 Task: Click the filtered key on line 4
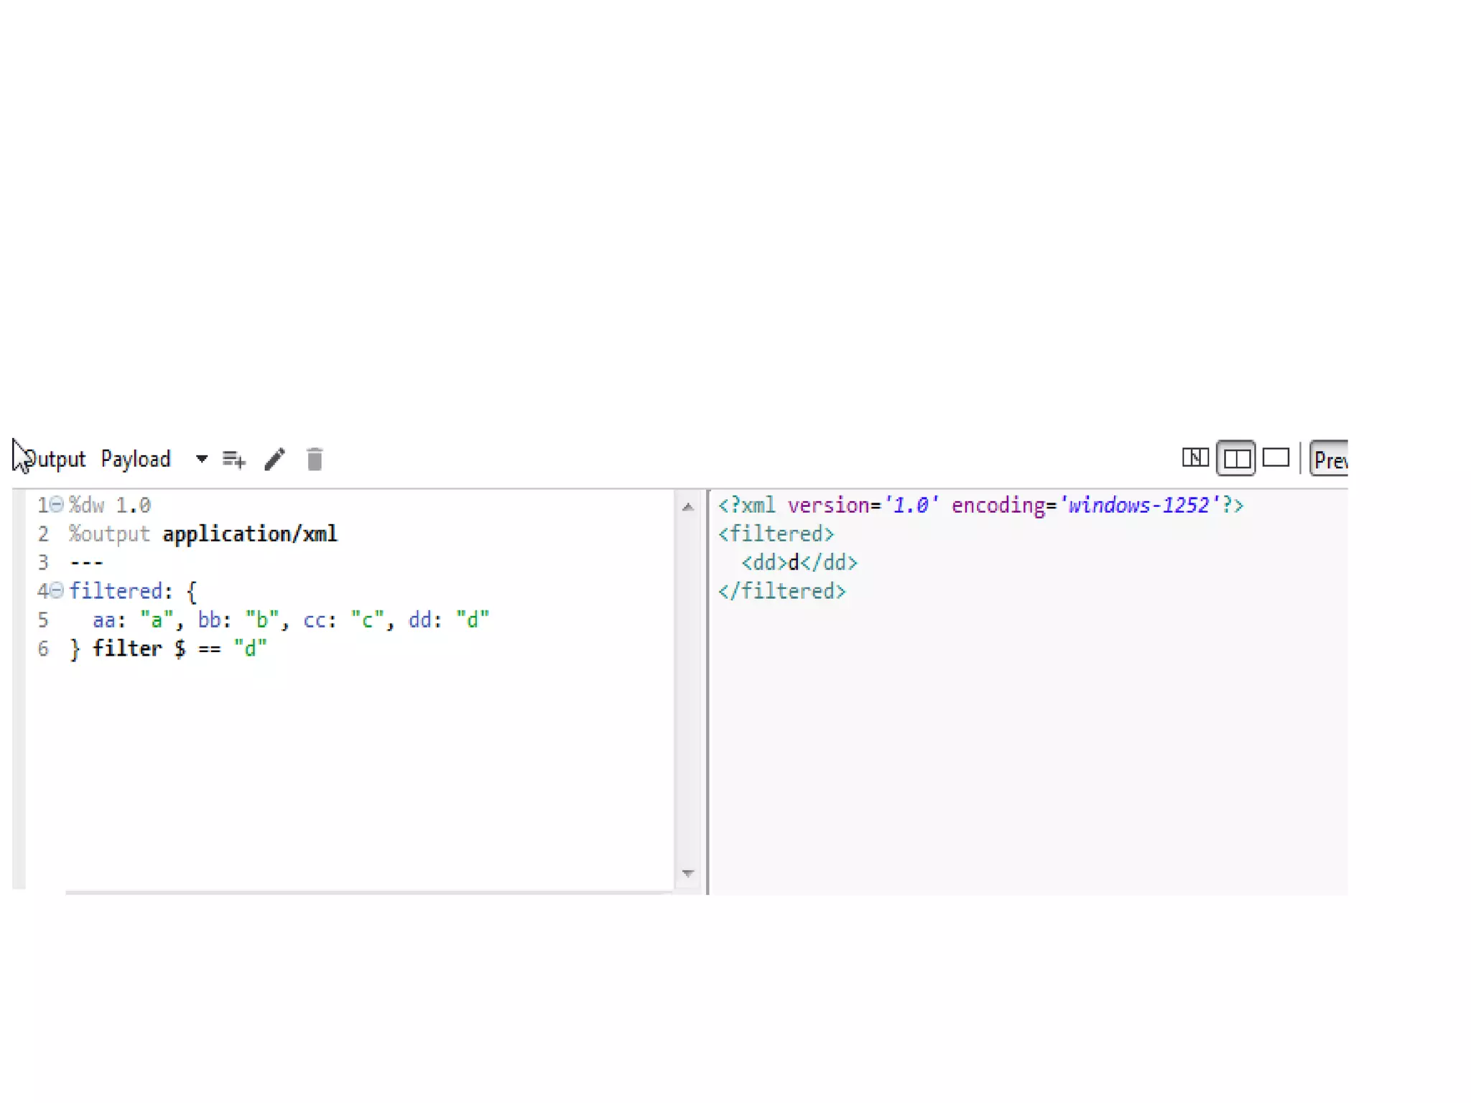[x=116, y=591]
